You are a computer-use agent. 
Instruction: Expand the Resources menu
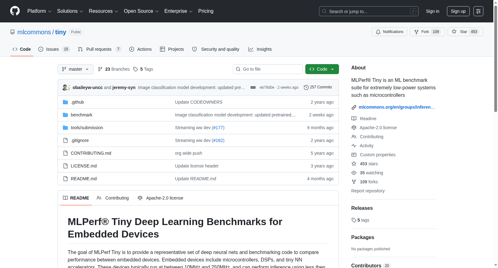click(x=103, y=11)
